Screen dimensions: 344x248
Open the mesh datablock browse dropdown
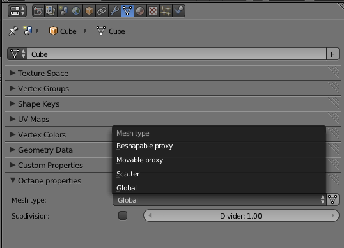[17, 54]
